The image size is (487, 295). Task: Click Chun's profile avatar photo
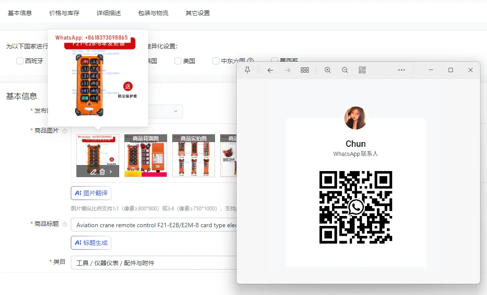point(355,118)
